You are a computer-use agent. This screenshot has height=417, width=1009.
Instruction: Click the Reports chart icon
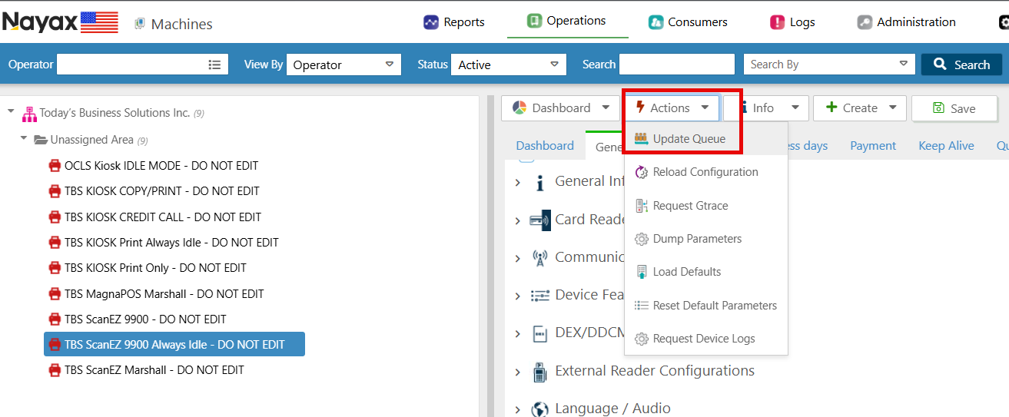[x=431, y=22]
